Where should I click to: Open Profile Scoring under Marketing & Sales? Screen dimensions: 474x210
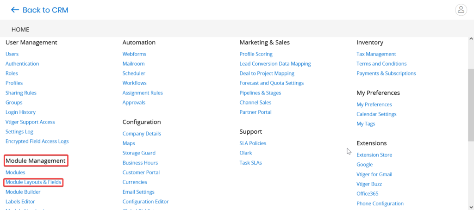(256, 54)
